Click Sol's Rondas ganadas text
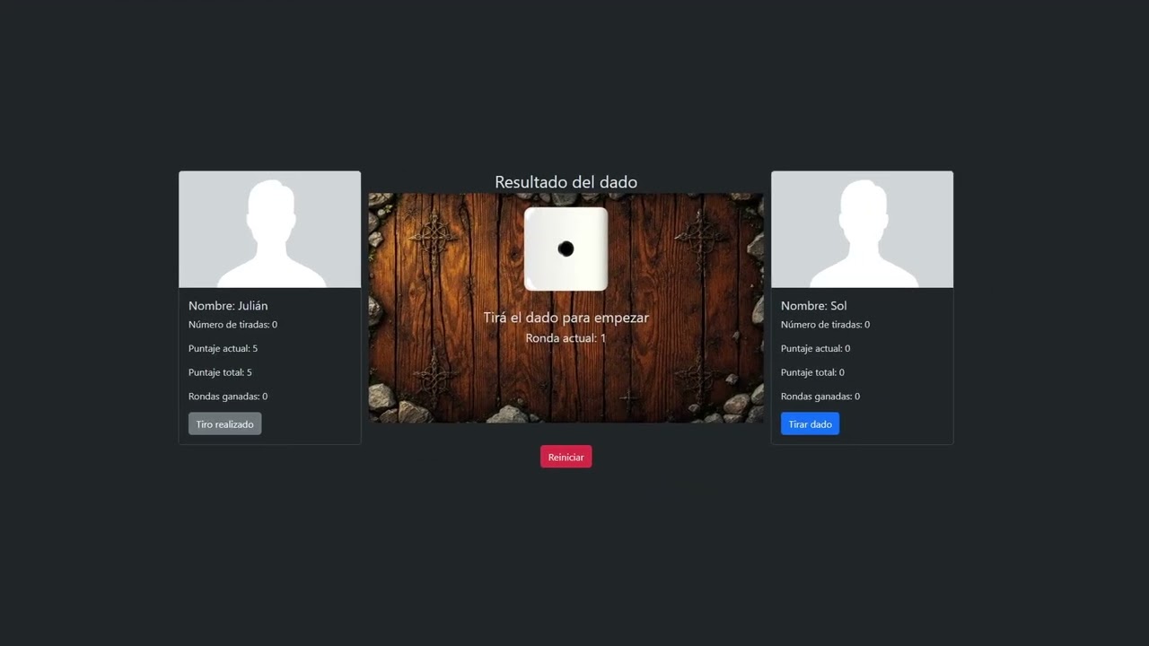The image size is (1149, 646). [x=820, y=397]
